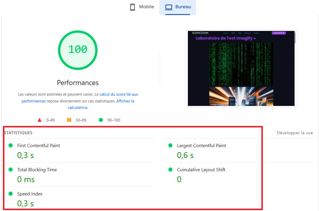Click the green 100 performance score gauge

(78, 50)
